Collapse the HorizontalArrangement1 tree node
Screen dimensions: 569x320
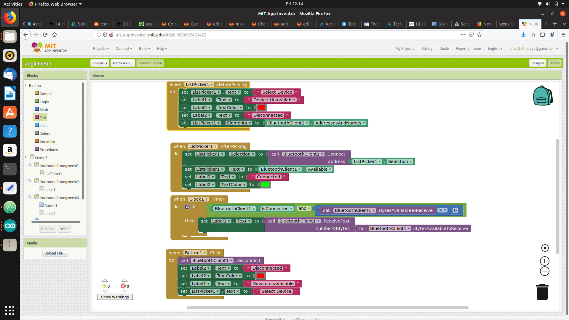29,165
